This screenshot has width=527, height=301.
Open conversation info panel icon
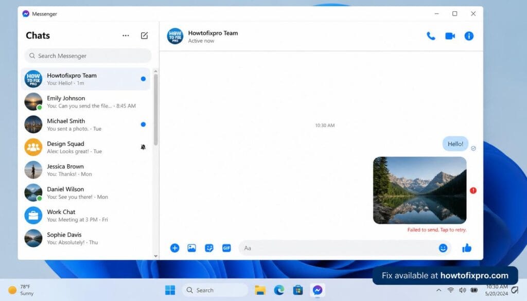pyautogui.click(x=469, y=36)
